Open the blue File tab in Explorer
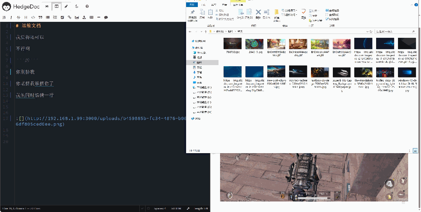This screenshot has width=421, height=212. tap(192, 5)
